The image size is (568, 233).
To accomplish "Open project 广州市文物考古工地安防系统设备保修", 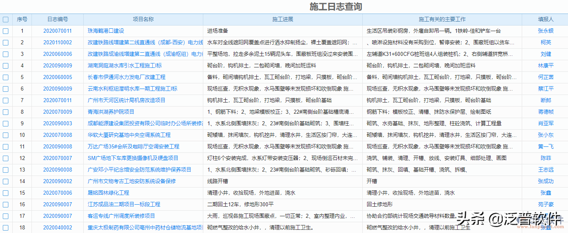I will (132, 181).
